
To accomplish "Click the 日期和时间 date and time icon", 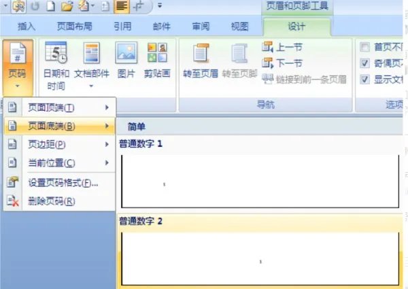I will pos(56,53).
